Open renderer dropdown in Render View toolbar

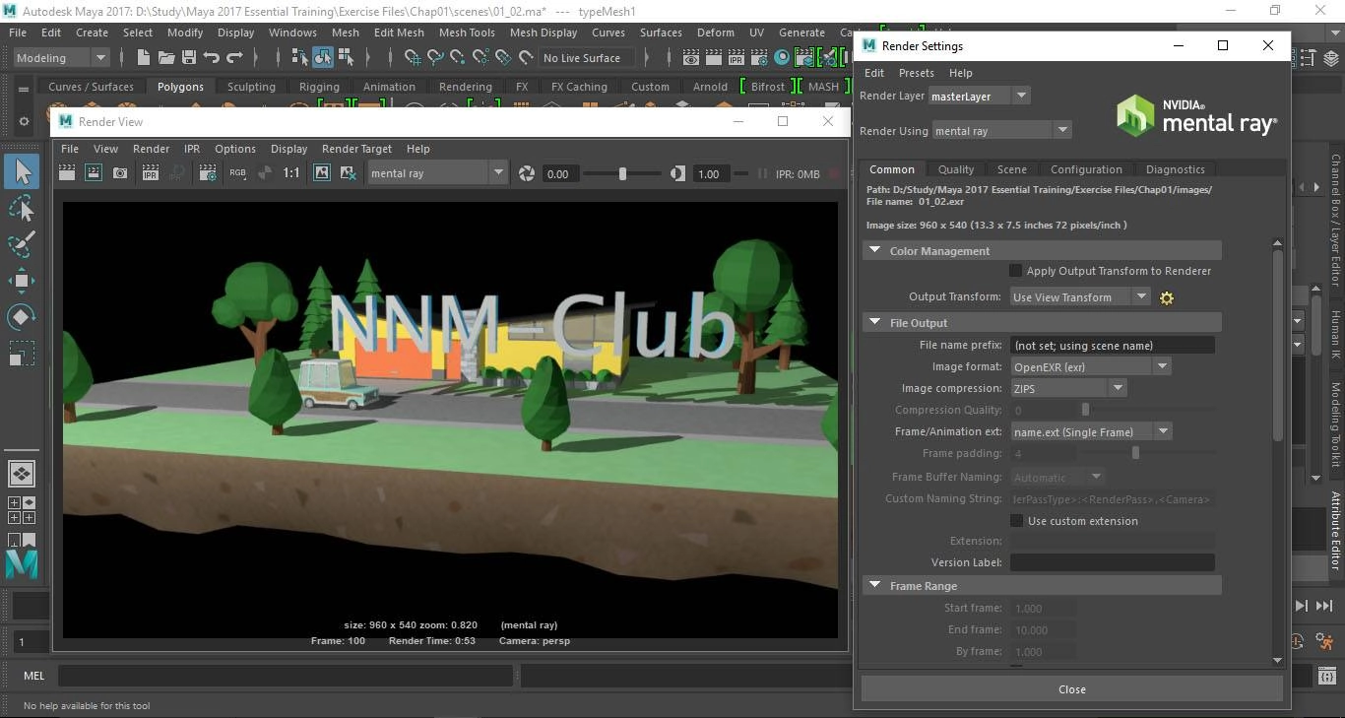point(437,173)
